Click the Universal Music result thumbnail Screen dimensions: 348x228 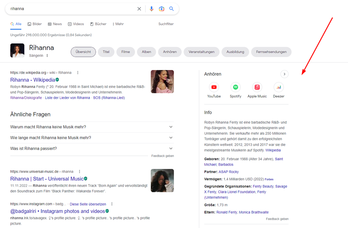tap(162, 180)
